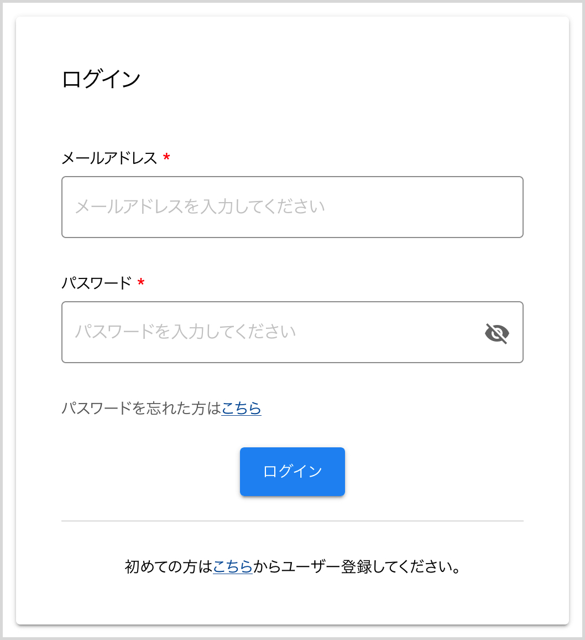Show the password using the crossed-eye icon
Viewport: 585px width, 640px height.
click(x=497, y=333)
